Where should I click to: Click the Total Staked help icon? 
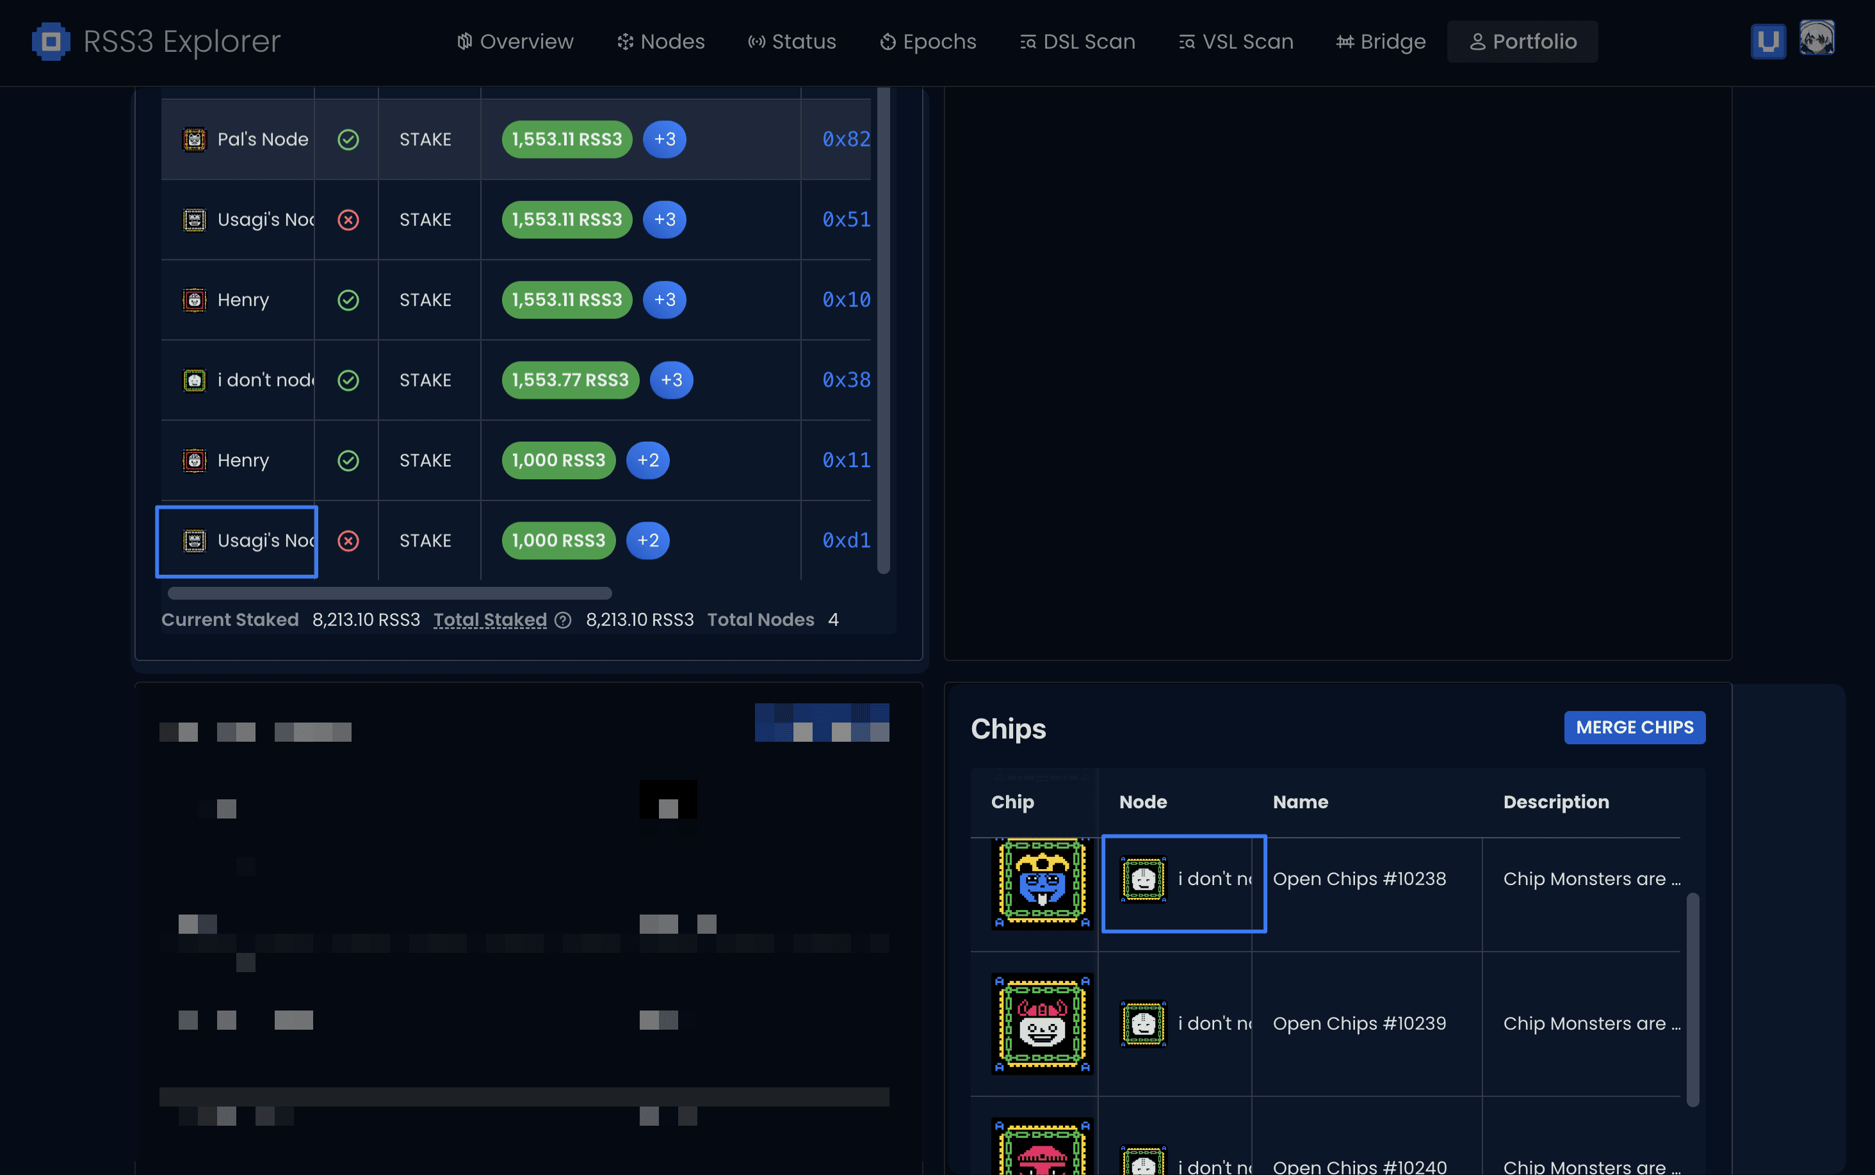[x=563, y=620]
